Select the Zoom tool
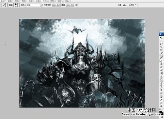164x119 pixels. [161, 106]
